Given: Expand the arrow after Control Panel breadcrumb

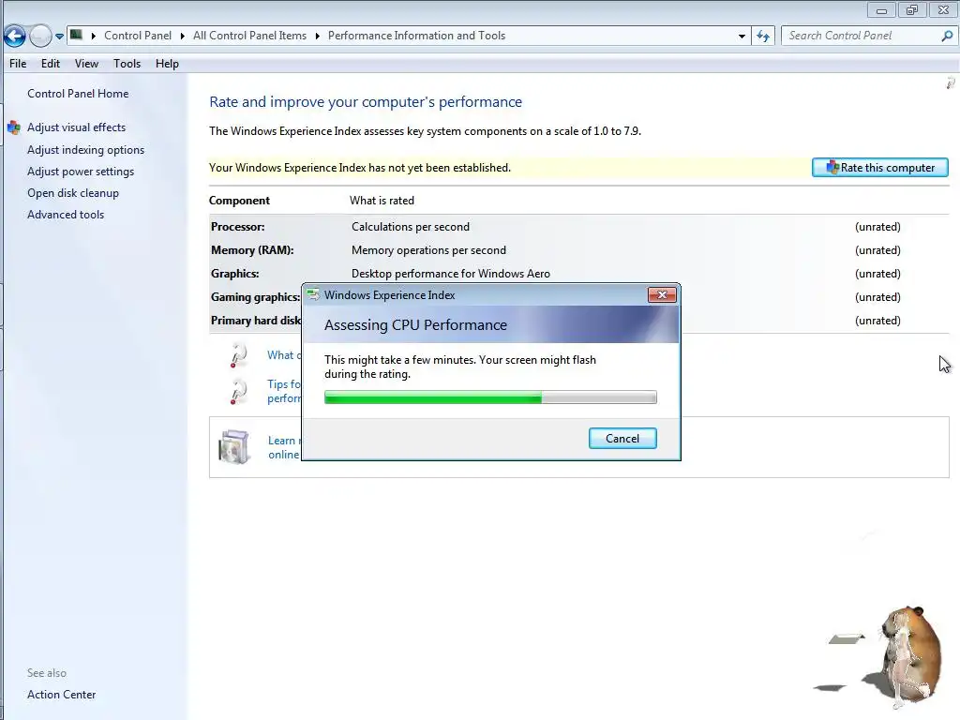Looking at the screenshot, I should pyautogui.click(x=183, y=36).
